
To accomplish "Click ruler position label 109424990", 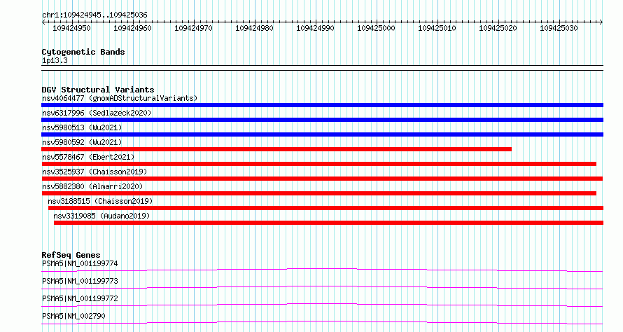I will coord(315,29).
